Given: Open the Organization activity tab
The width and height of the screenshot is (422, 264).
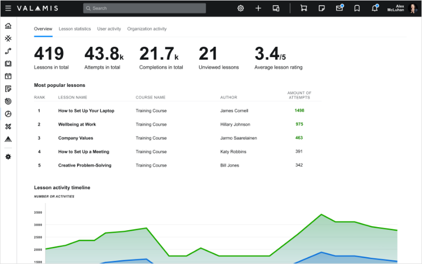Looking at the screenshot, I should coord(147,29).
